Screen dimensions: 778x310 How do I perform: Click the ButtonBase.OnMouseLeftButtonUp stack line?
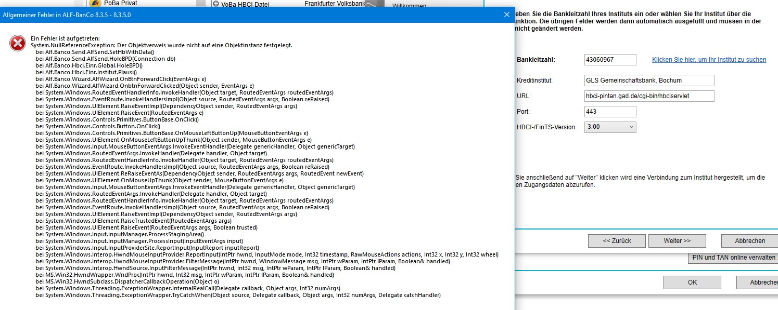pos(172,133)
